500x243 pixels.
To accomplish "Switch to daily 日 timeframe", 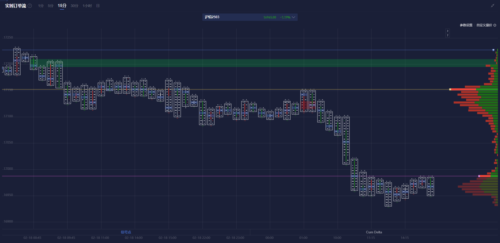I will (x=98, y=6).
